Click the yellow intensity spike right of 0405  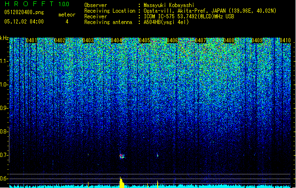click(x=158, y=184)
